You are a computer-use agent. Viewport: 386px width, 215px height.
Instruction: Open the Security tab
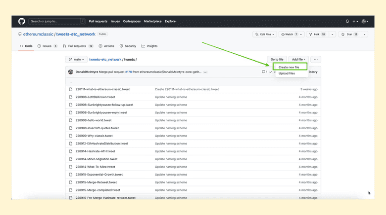(x=128, y=46)
